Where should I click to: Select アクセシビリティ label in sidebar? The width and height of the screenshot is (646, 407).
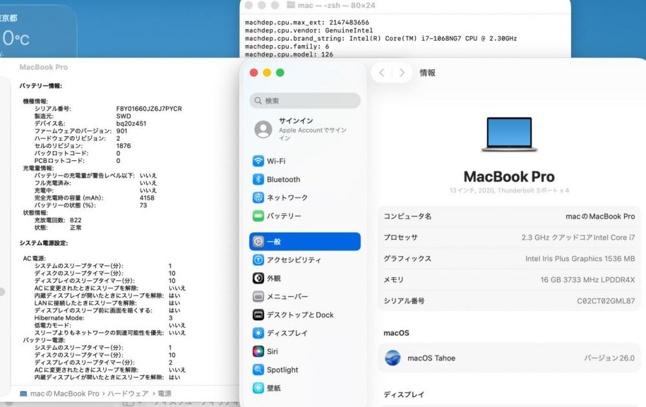pyautogui.click(x=294, y=260)
